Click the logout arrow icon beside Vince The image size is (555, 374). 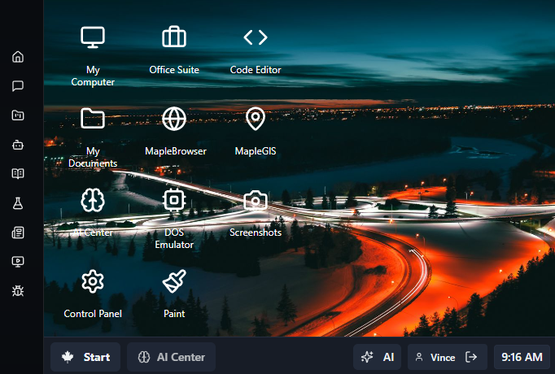tap(471, 357)
